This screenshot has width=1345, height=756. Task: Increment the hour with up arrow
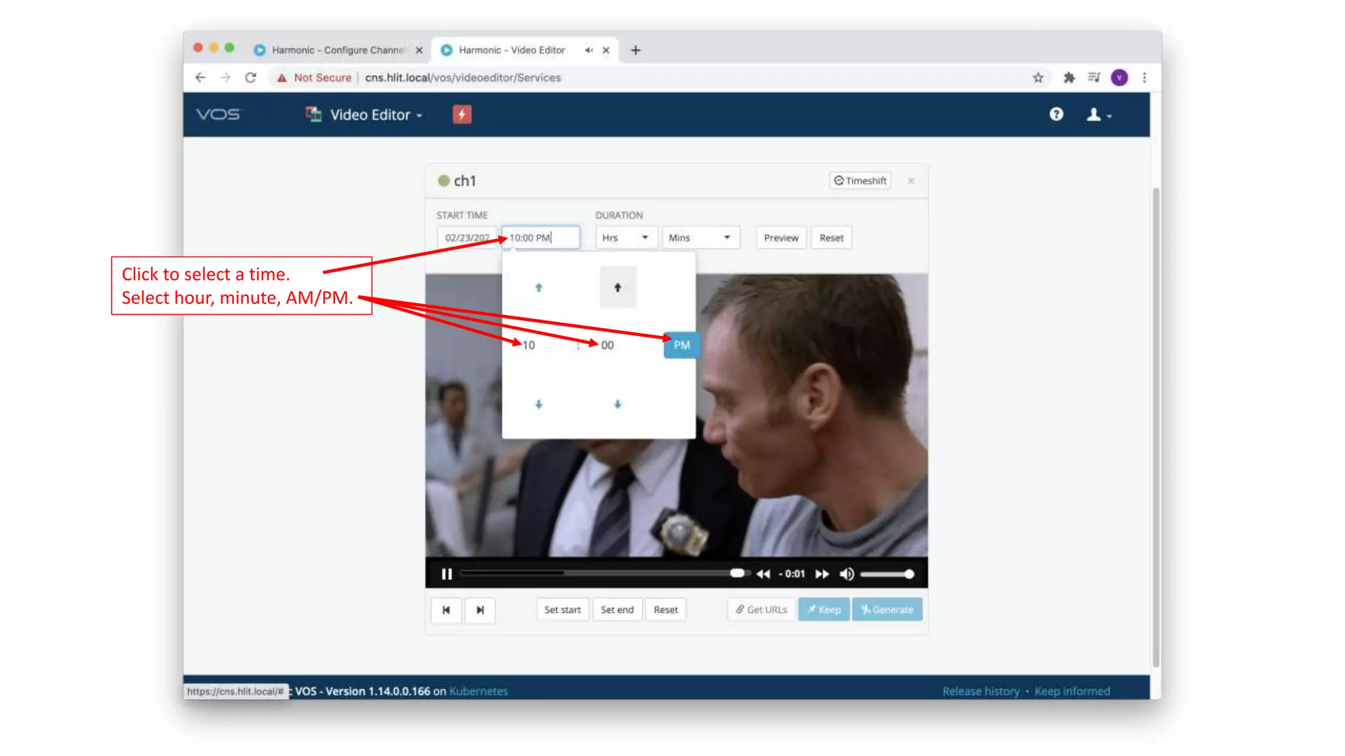539,287
